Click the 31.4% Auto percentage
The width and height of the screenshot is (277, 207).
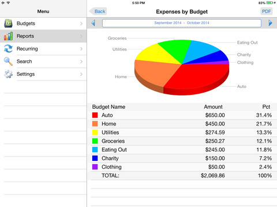pos(264,115)
